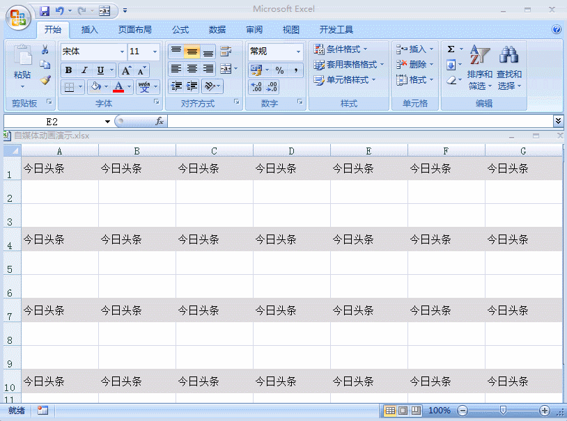567x421 pixels.
Task: Center text horizontally
Action: [192, 68]
